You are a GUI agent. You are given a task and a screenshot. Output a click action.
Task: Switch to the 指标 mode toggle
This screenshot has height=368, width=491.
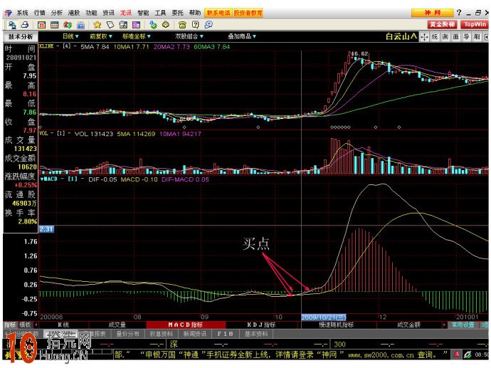click(9, 324)
